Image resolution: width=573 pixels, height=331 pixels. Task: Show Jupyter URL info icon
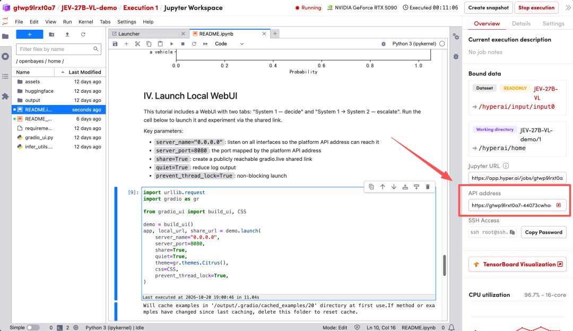506,166
